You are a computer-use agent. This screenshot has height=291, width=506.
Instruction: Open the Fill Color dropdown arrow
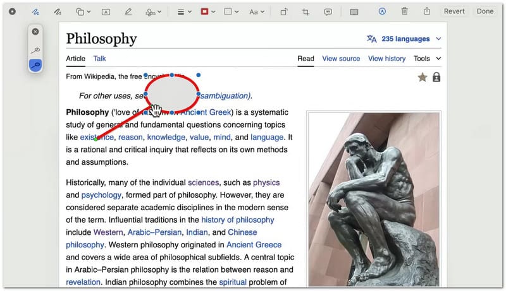[x=237, y=12]
